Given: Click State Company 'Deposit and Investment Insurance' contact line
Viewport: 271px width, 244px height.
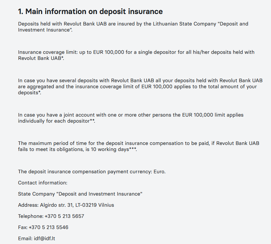Looking at the screenshot, I should (80, 194).
